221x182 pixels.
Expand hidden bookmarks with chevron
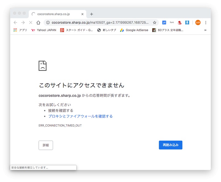pos(205,30)
